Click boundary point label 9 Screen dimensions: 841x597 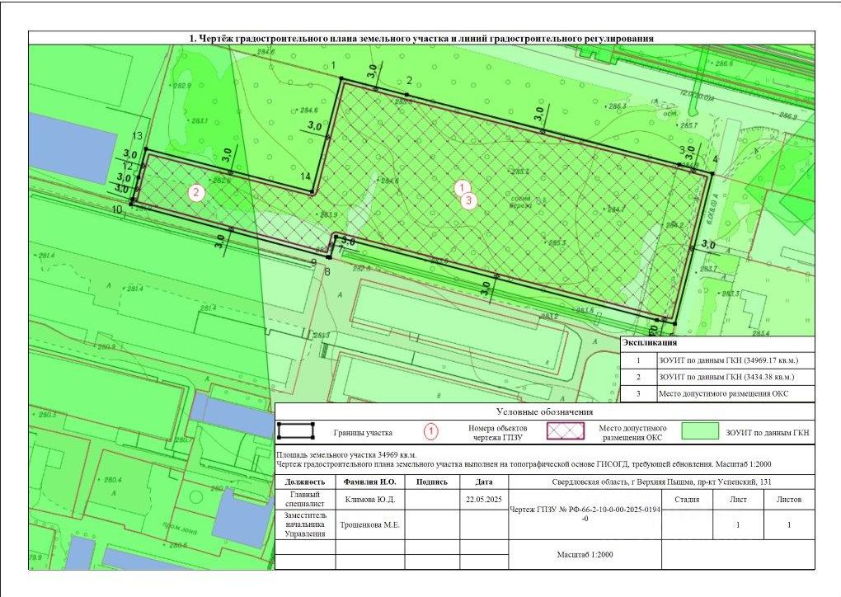coord(314,262)
